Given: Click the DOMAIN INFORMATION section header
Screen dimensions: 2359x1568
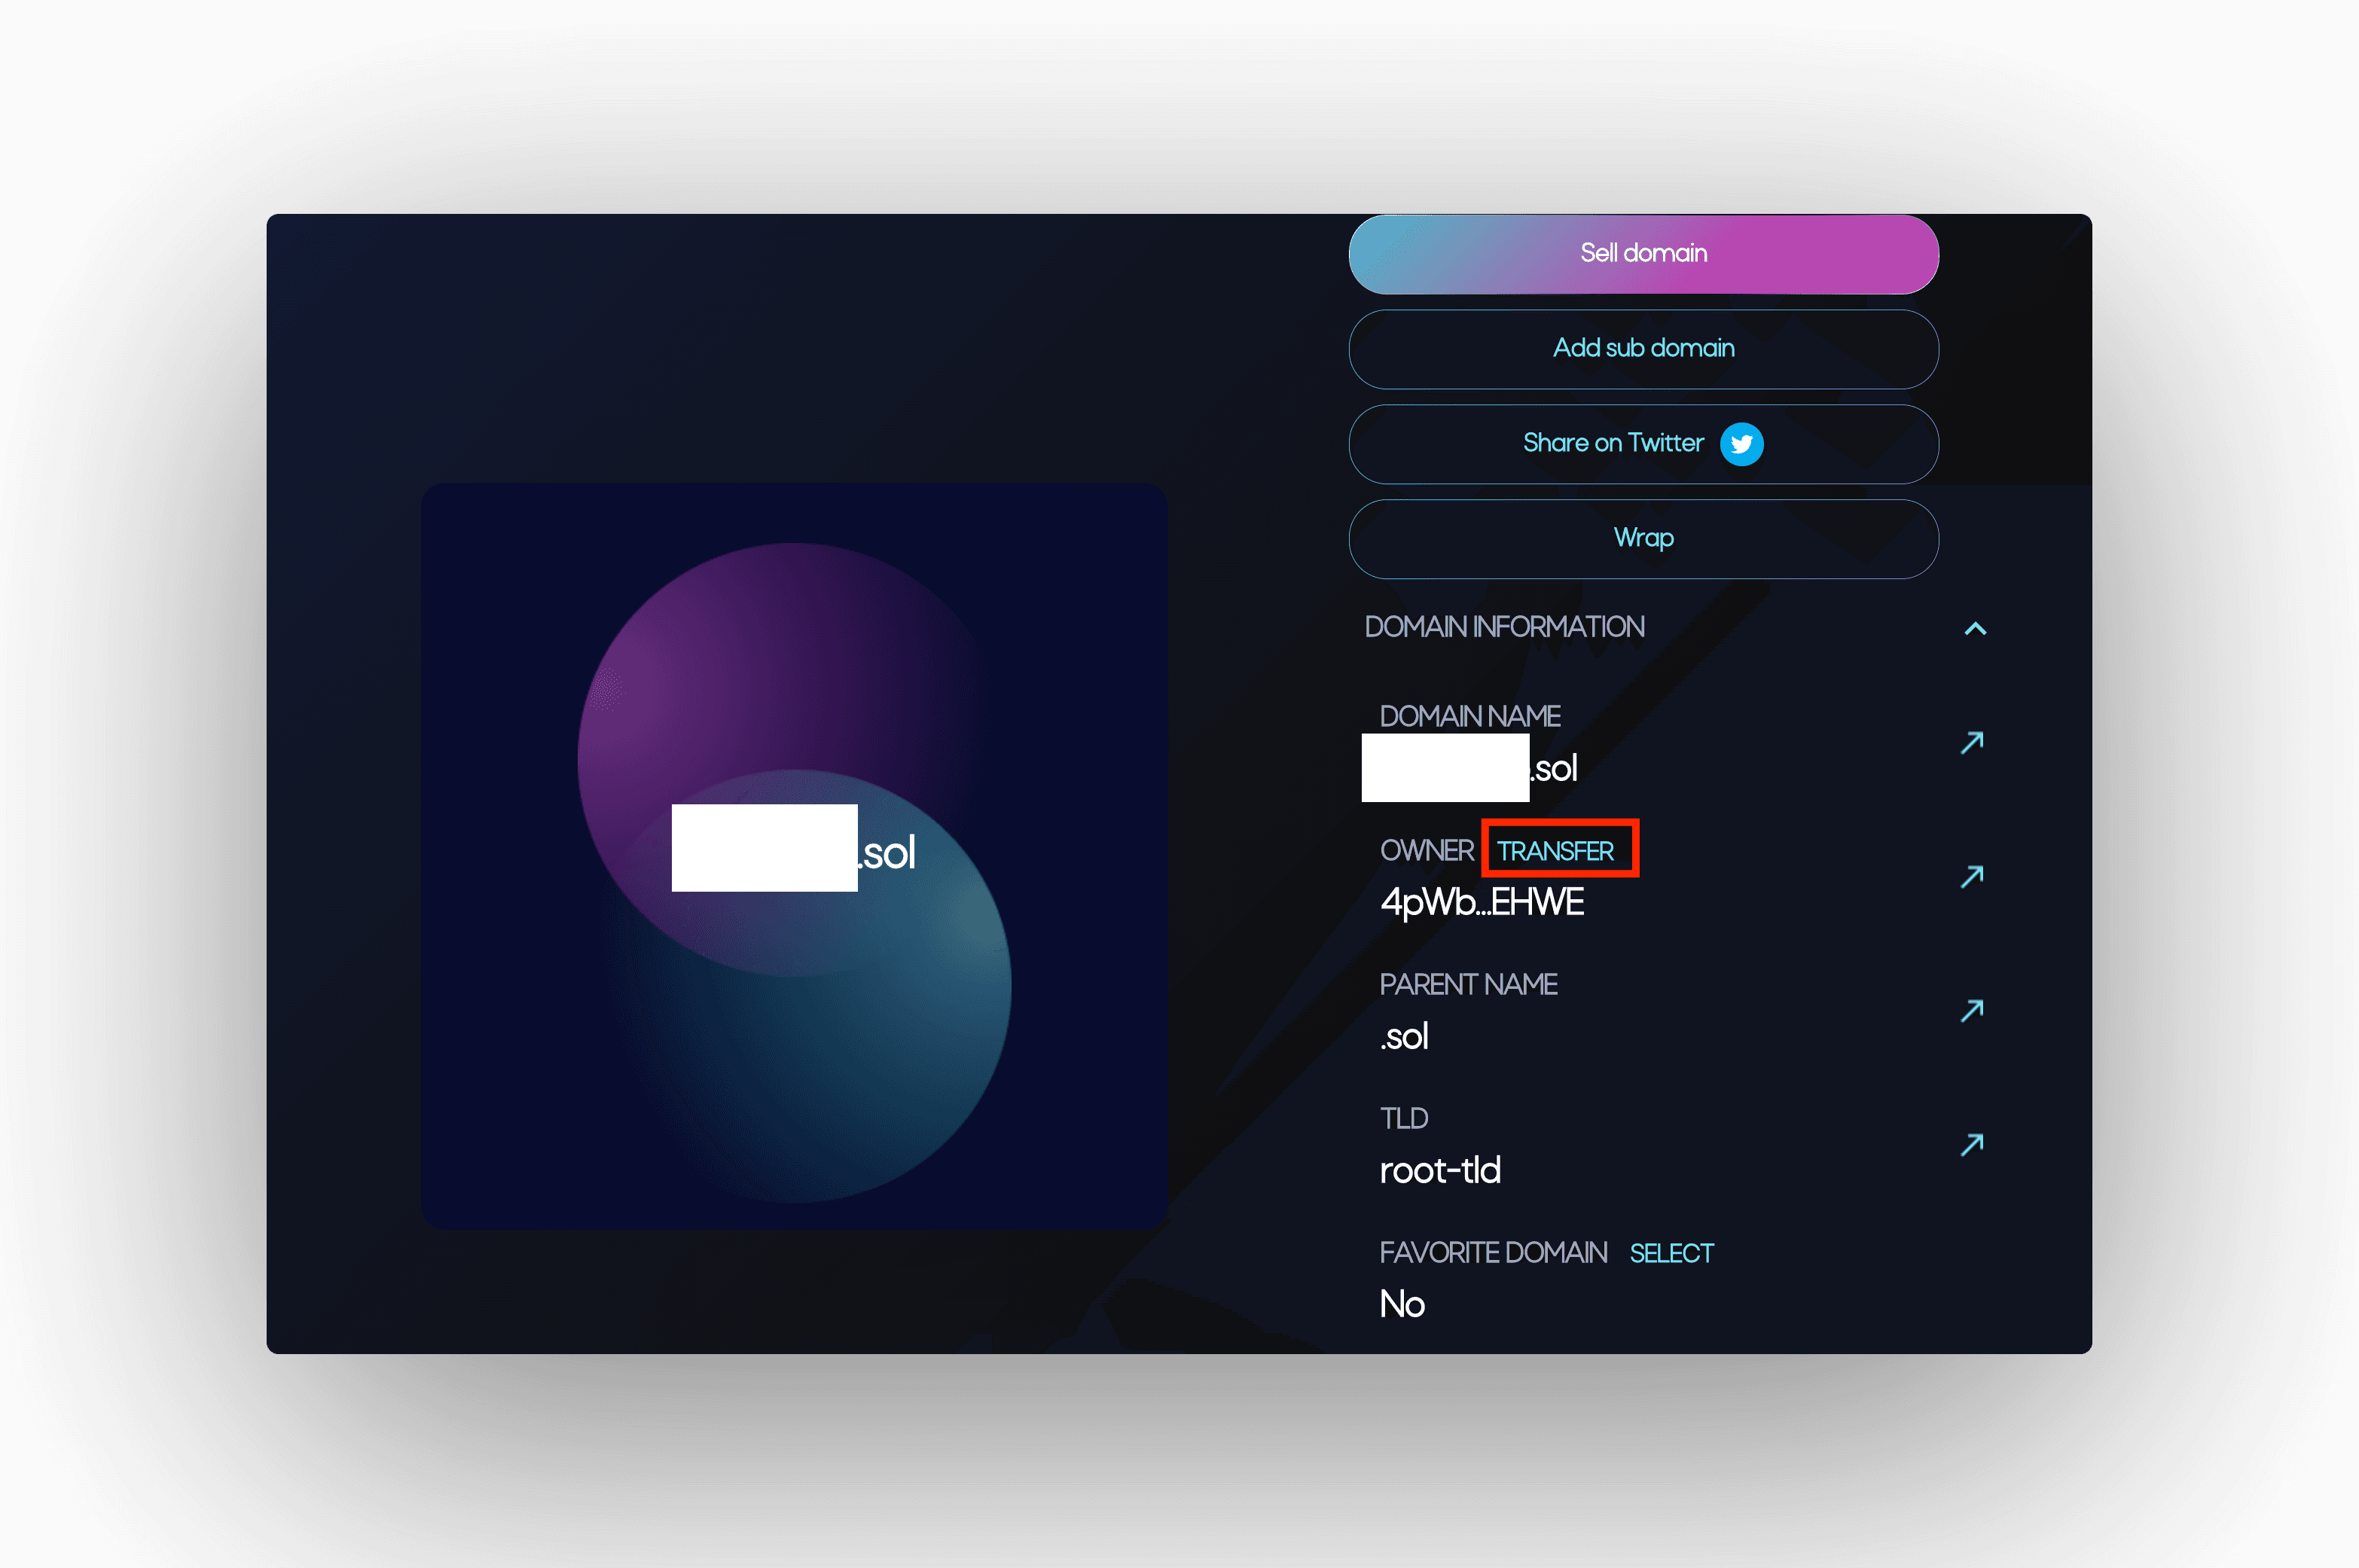Looking at the screenshot, I should (x=1503, y=627).
